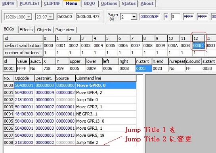Select the a.act. cell No

click(x=36, y=68)
